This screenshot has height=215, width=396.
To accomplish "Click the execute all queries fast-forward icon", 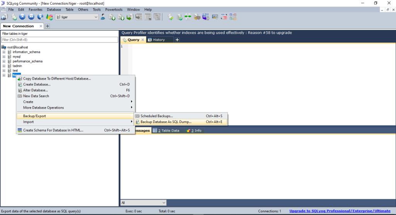I will tap(31, 17).
